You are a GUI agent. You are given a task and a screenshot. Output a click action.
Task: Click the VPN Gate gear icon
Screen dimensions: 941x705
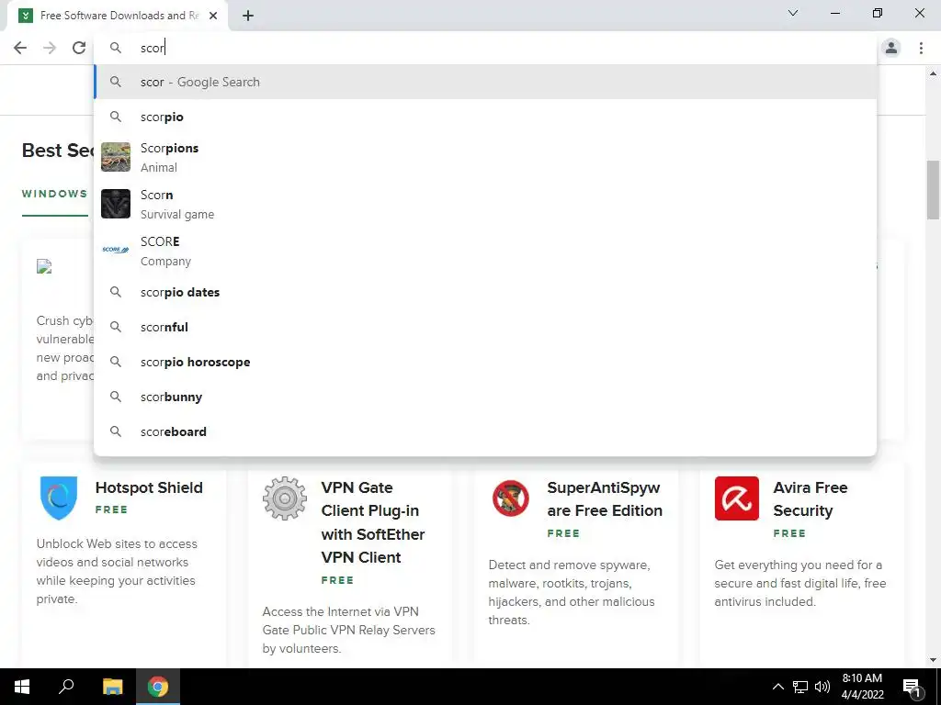(x=285, y=498)
